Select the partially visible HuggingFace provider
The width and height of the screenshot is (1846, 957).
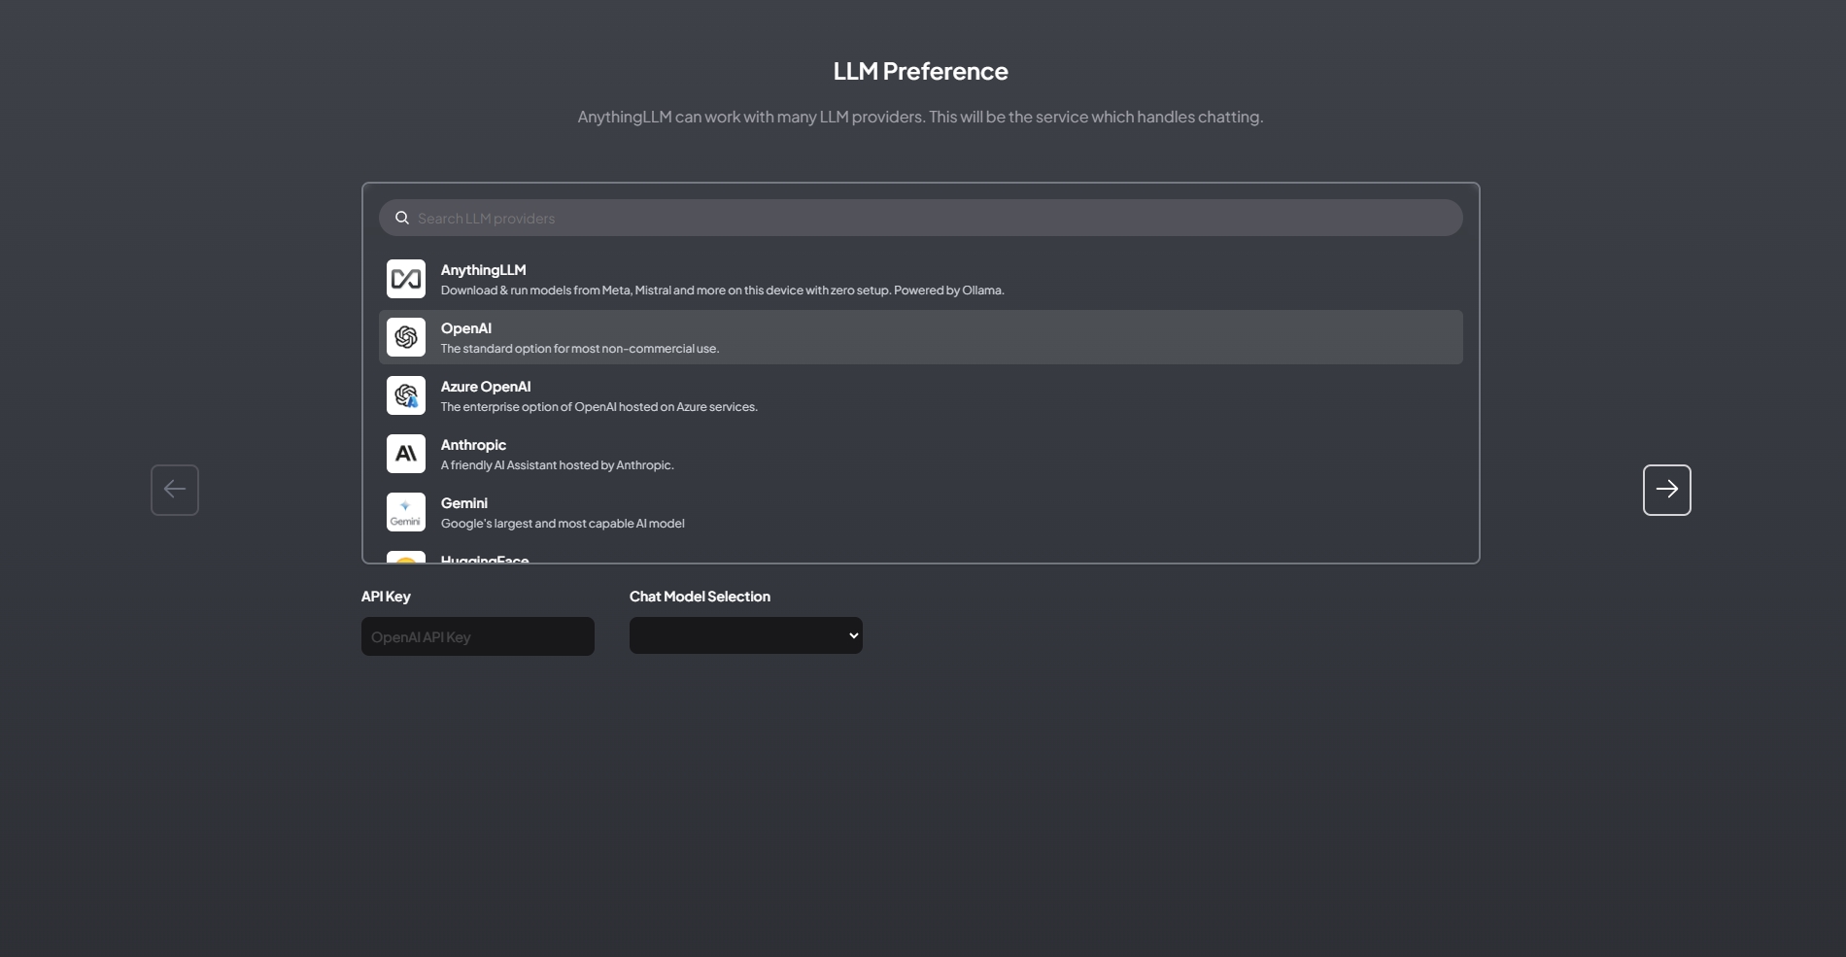[x=485, y=559]
